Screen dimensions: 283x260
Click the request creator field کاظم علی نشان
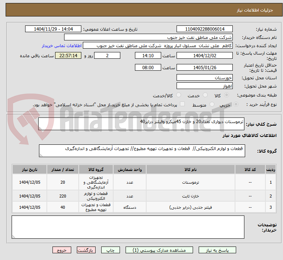(x=158, y=46)
